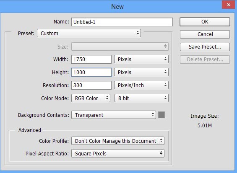Image resolution: width=237 pixels, height=173 pixels.
Task: Open the Pixels/Inch resolution units dropdown
Action: pyautogui.click(x=141, y=85)
